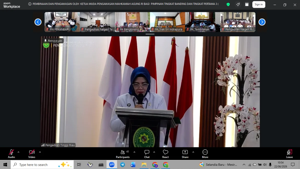Open Zoom from the taskbar
The height and width of the screenshot is (169, 300).
pyautogui.click(x=112, y=164)
